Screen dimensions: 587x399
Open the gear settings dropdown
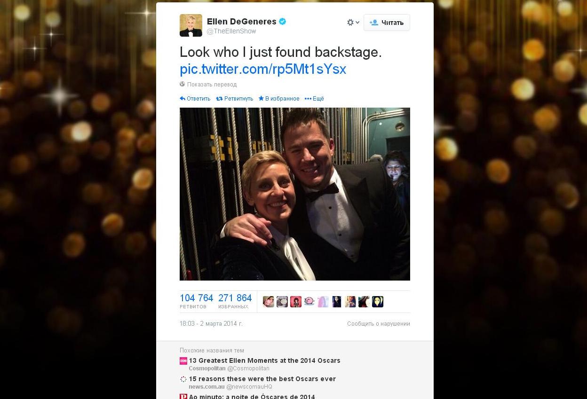pos(353,22)
